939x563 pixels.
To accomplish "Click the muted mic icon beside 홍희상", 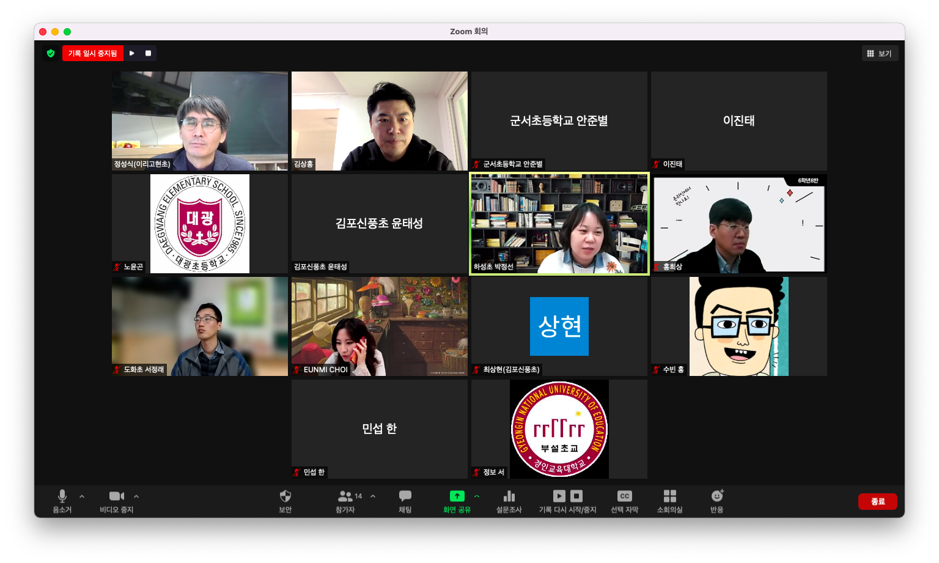I will pyautogui.click(x=657, y=267).
